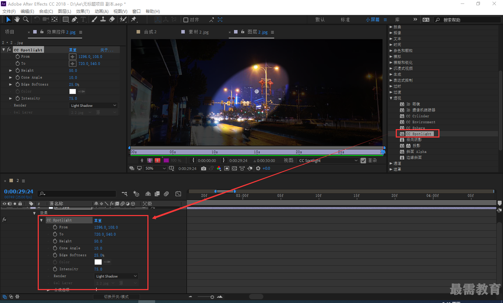The height and width of the screenshot is (303, 503).
Task: Toggle the 对齐 snapping checkbox
Action: 186,20
